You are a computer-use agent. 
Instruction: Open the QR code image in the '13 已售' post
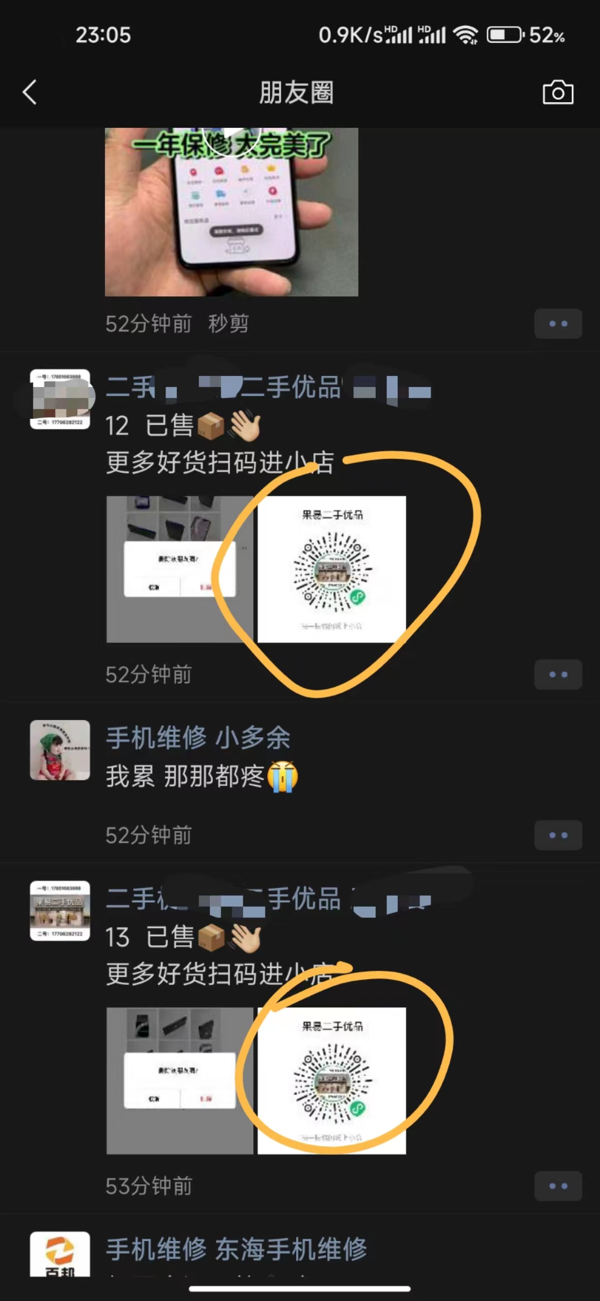point(332,1081)
